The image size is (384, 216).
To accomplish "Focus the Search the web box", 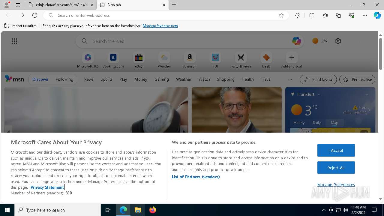I will click(190, 41).
